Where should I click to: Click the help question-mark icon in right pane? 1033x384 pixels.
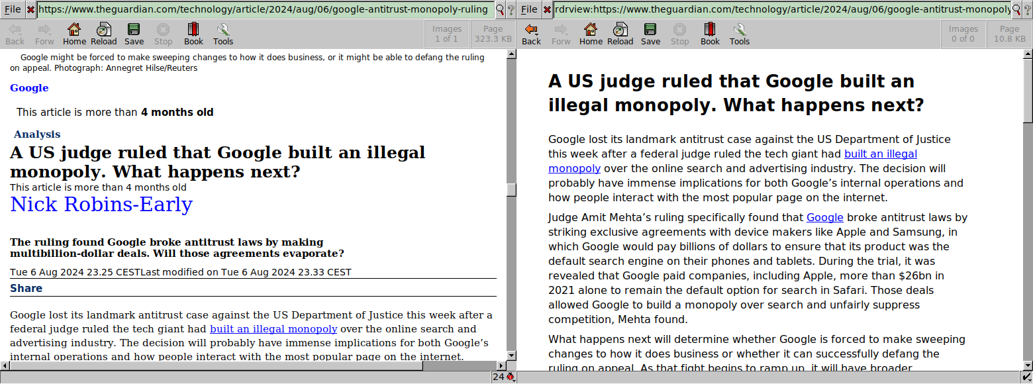click(x=1027, y=9)
